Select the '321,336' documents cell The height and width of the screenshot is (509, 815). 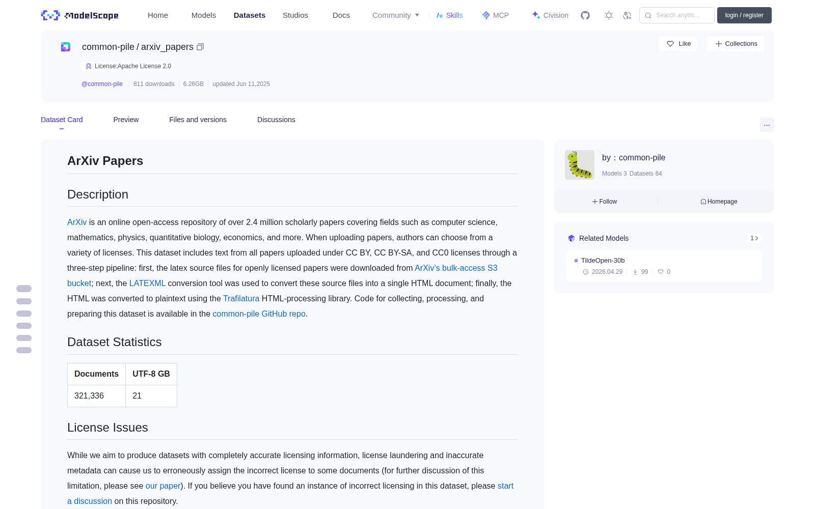96,396
